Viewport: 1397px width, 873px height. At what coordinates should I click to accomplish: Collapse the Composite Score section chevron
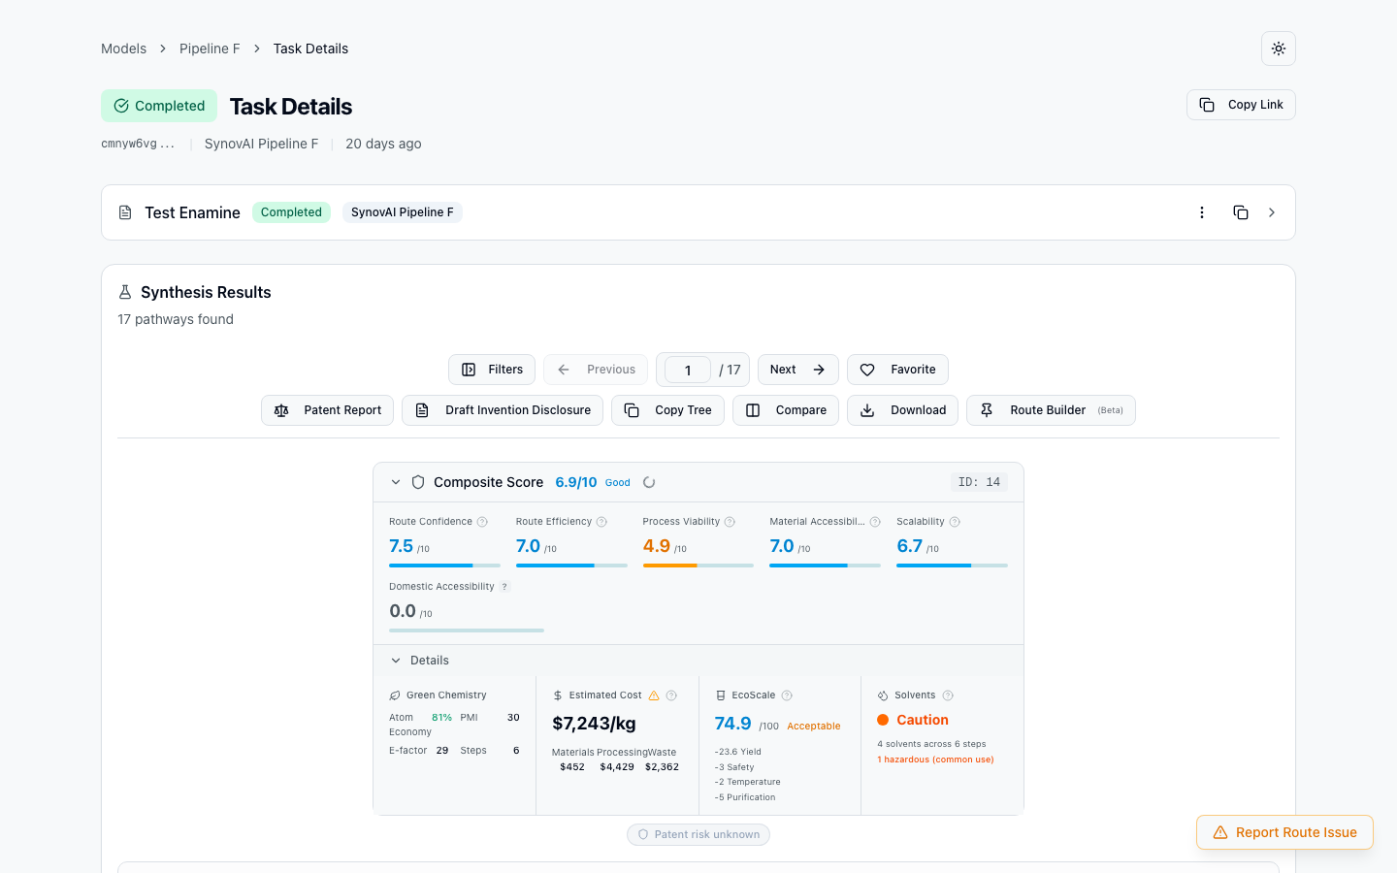coord(396,482)
